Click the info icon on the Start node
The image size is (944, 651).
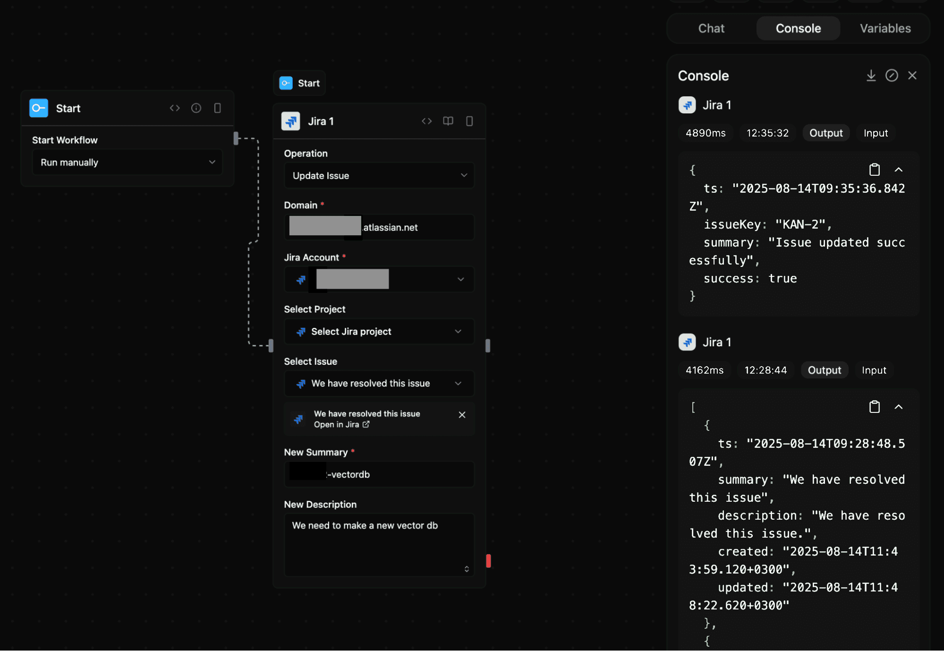coord(196,108)
